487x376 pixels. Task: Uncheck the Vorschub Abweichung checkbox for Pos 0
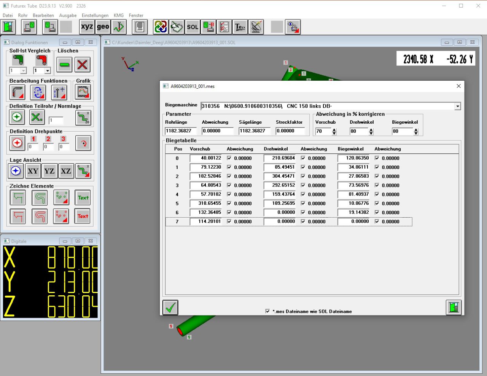click(x=229, y=158)
